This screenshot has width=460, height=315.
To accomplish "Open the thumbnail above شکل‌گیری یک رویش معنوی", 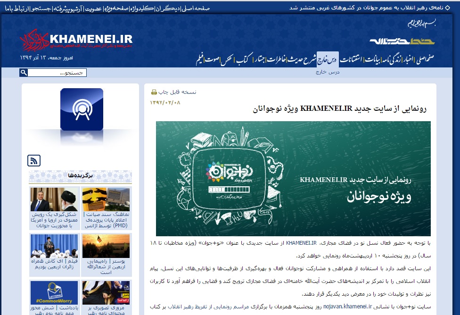I will pos(54,199).
